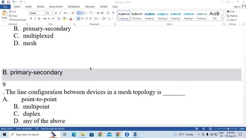The width and height of the screenshot is (246, 138).
Task: Sort the selected paragraphs
Action: tap(108, 13)
